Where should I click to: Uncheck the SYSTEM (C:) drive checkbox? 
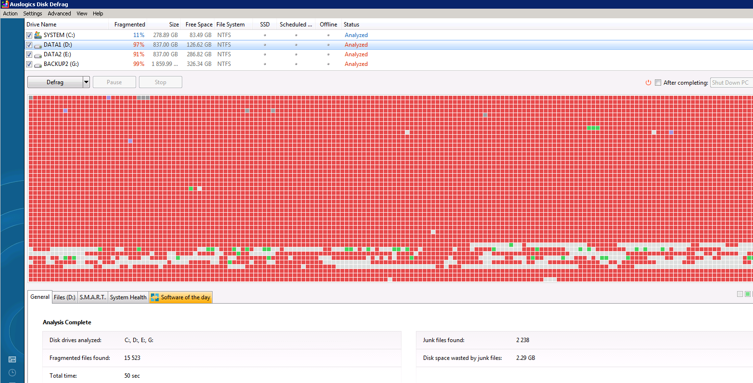tap(29, 35)
